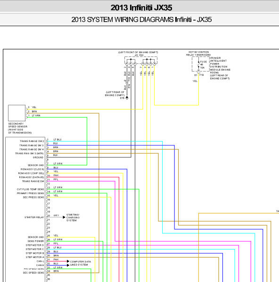
Task: Click the "PNK" wire label at pin 10
Action: [56, 175]
